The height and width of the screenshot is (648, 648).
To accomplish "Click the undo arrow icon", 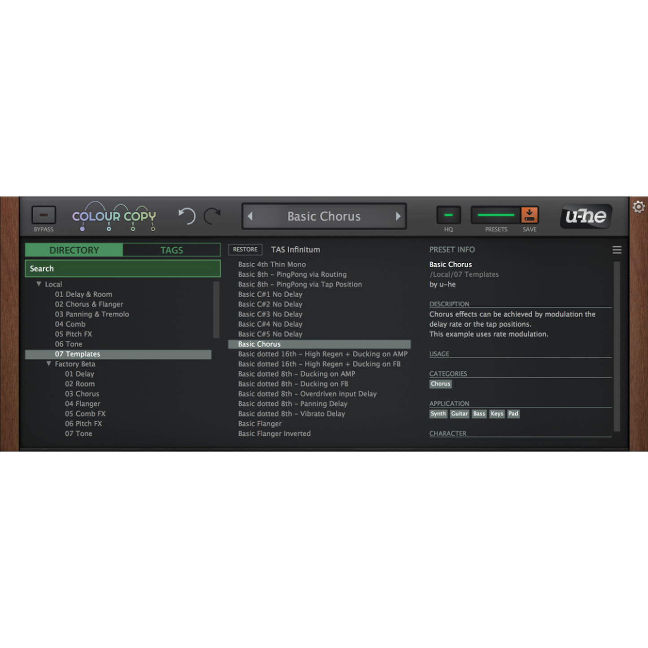I will pos(187,216).
